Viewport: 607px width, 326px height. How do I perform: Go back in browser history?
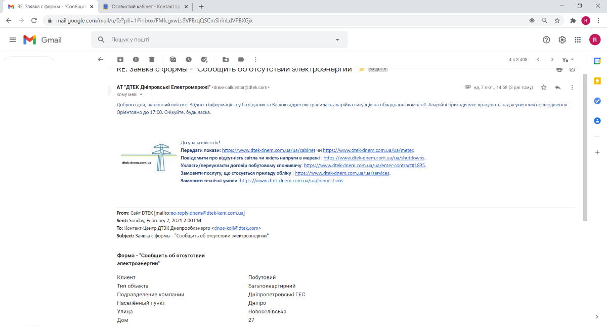9,20
